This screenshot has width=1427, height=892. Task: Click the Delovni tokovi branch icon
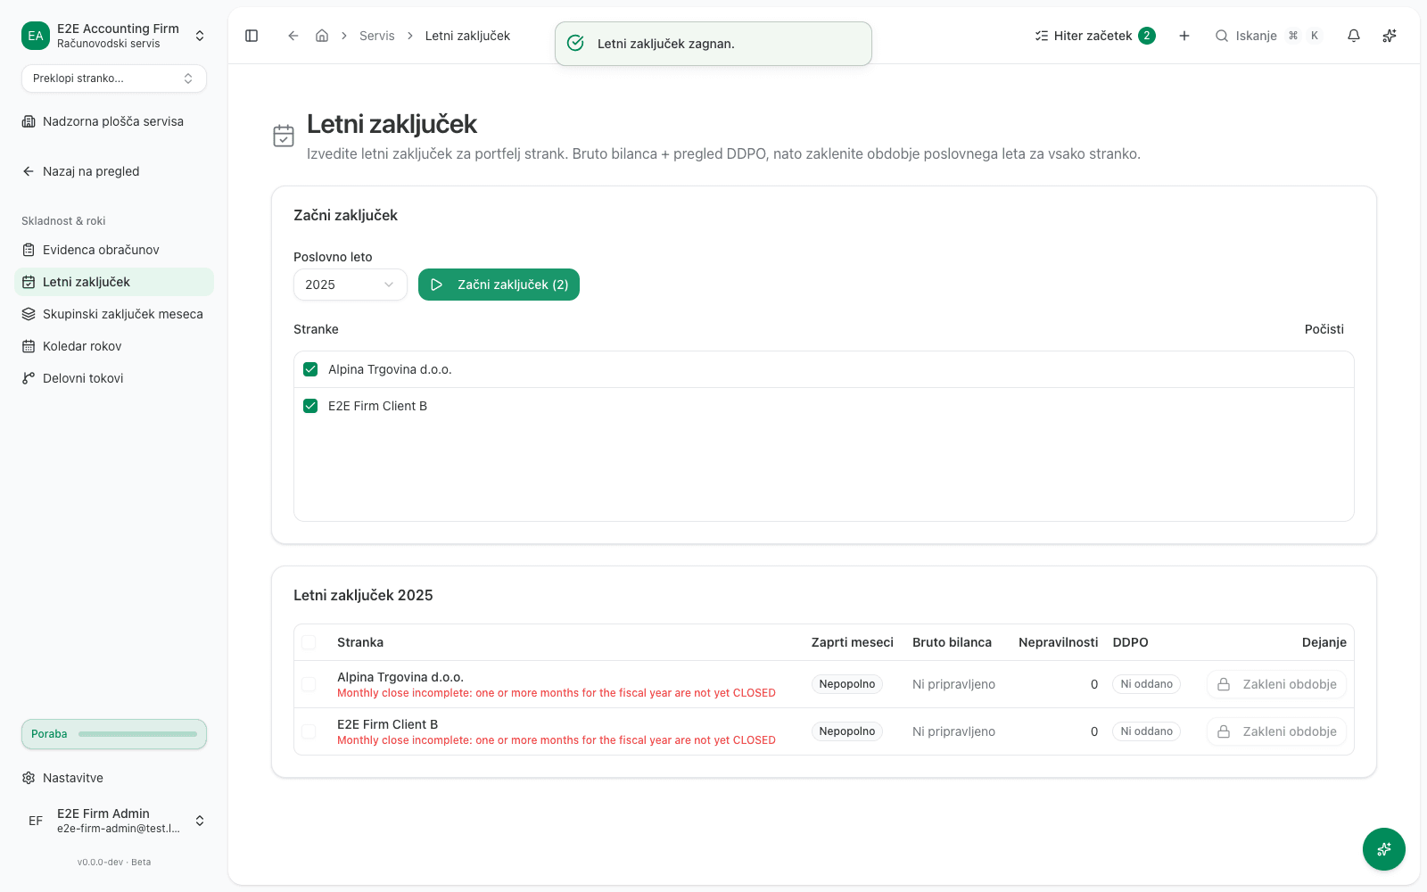(29, 378)
